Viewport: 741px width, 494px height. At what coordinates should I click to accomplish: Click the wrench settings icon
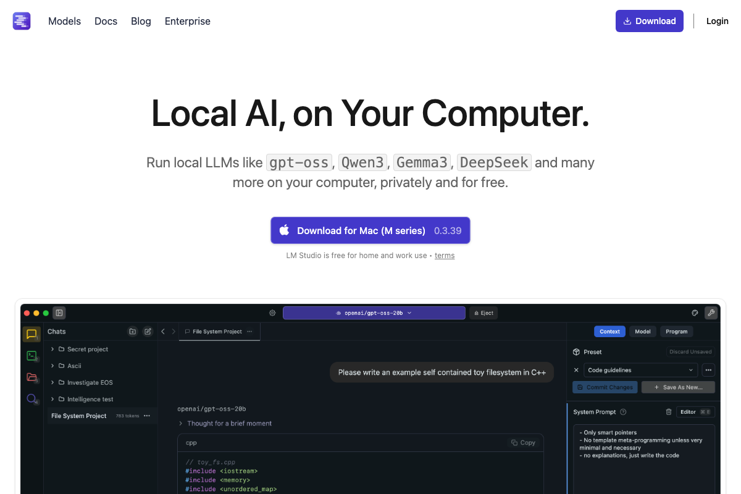711,313
